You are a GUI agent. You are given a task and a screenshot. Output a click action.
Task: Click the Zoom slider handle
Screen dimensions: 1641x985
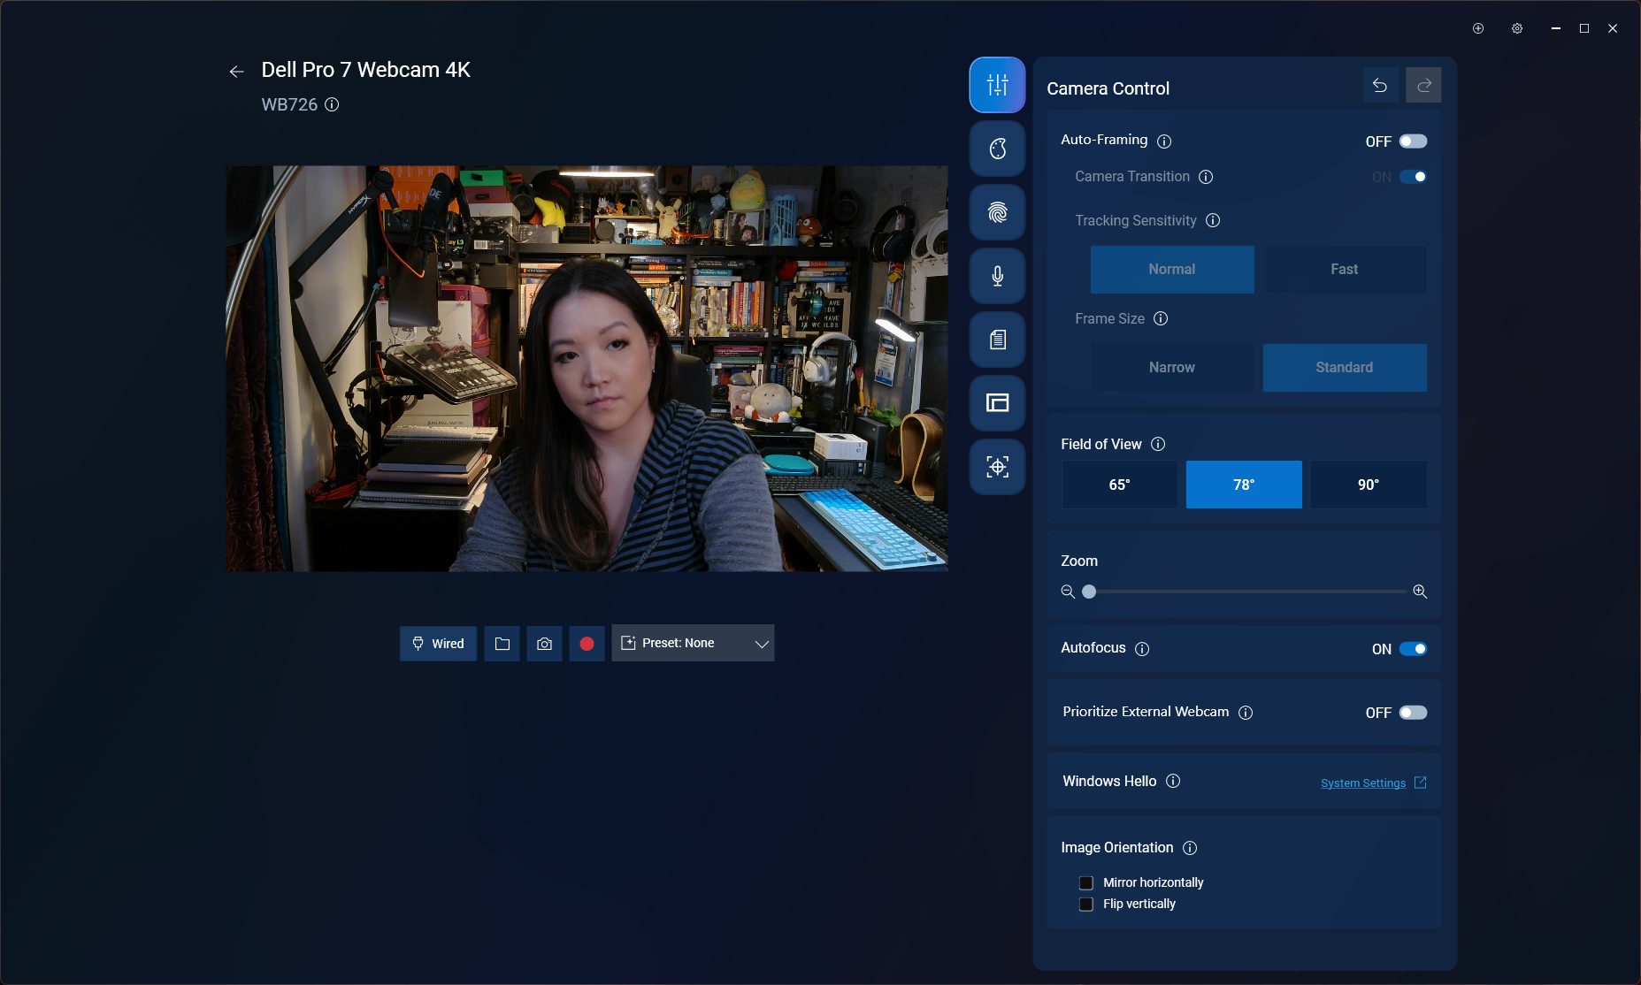[x=1089, y=592]
